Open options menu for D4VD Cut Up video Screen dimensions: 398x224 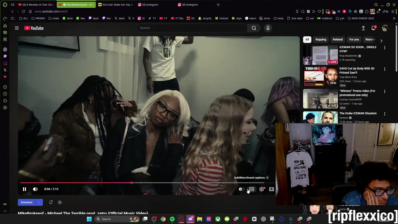click(385, 69)
